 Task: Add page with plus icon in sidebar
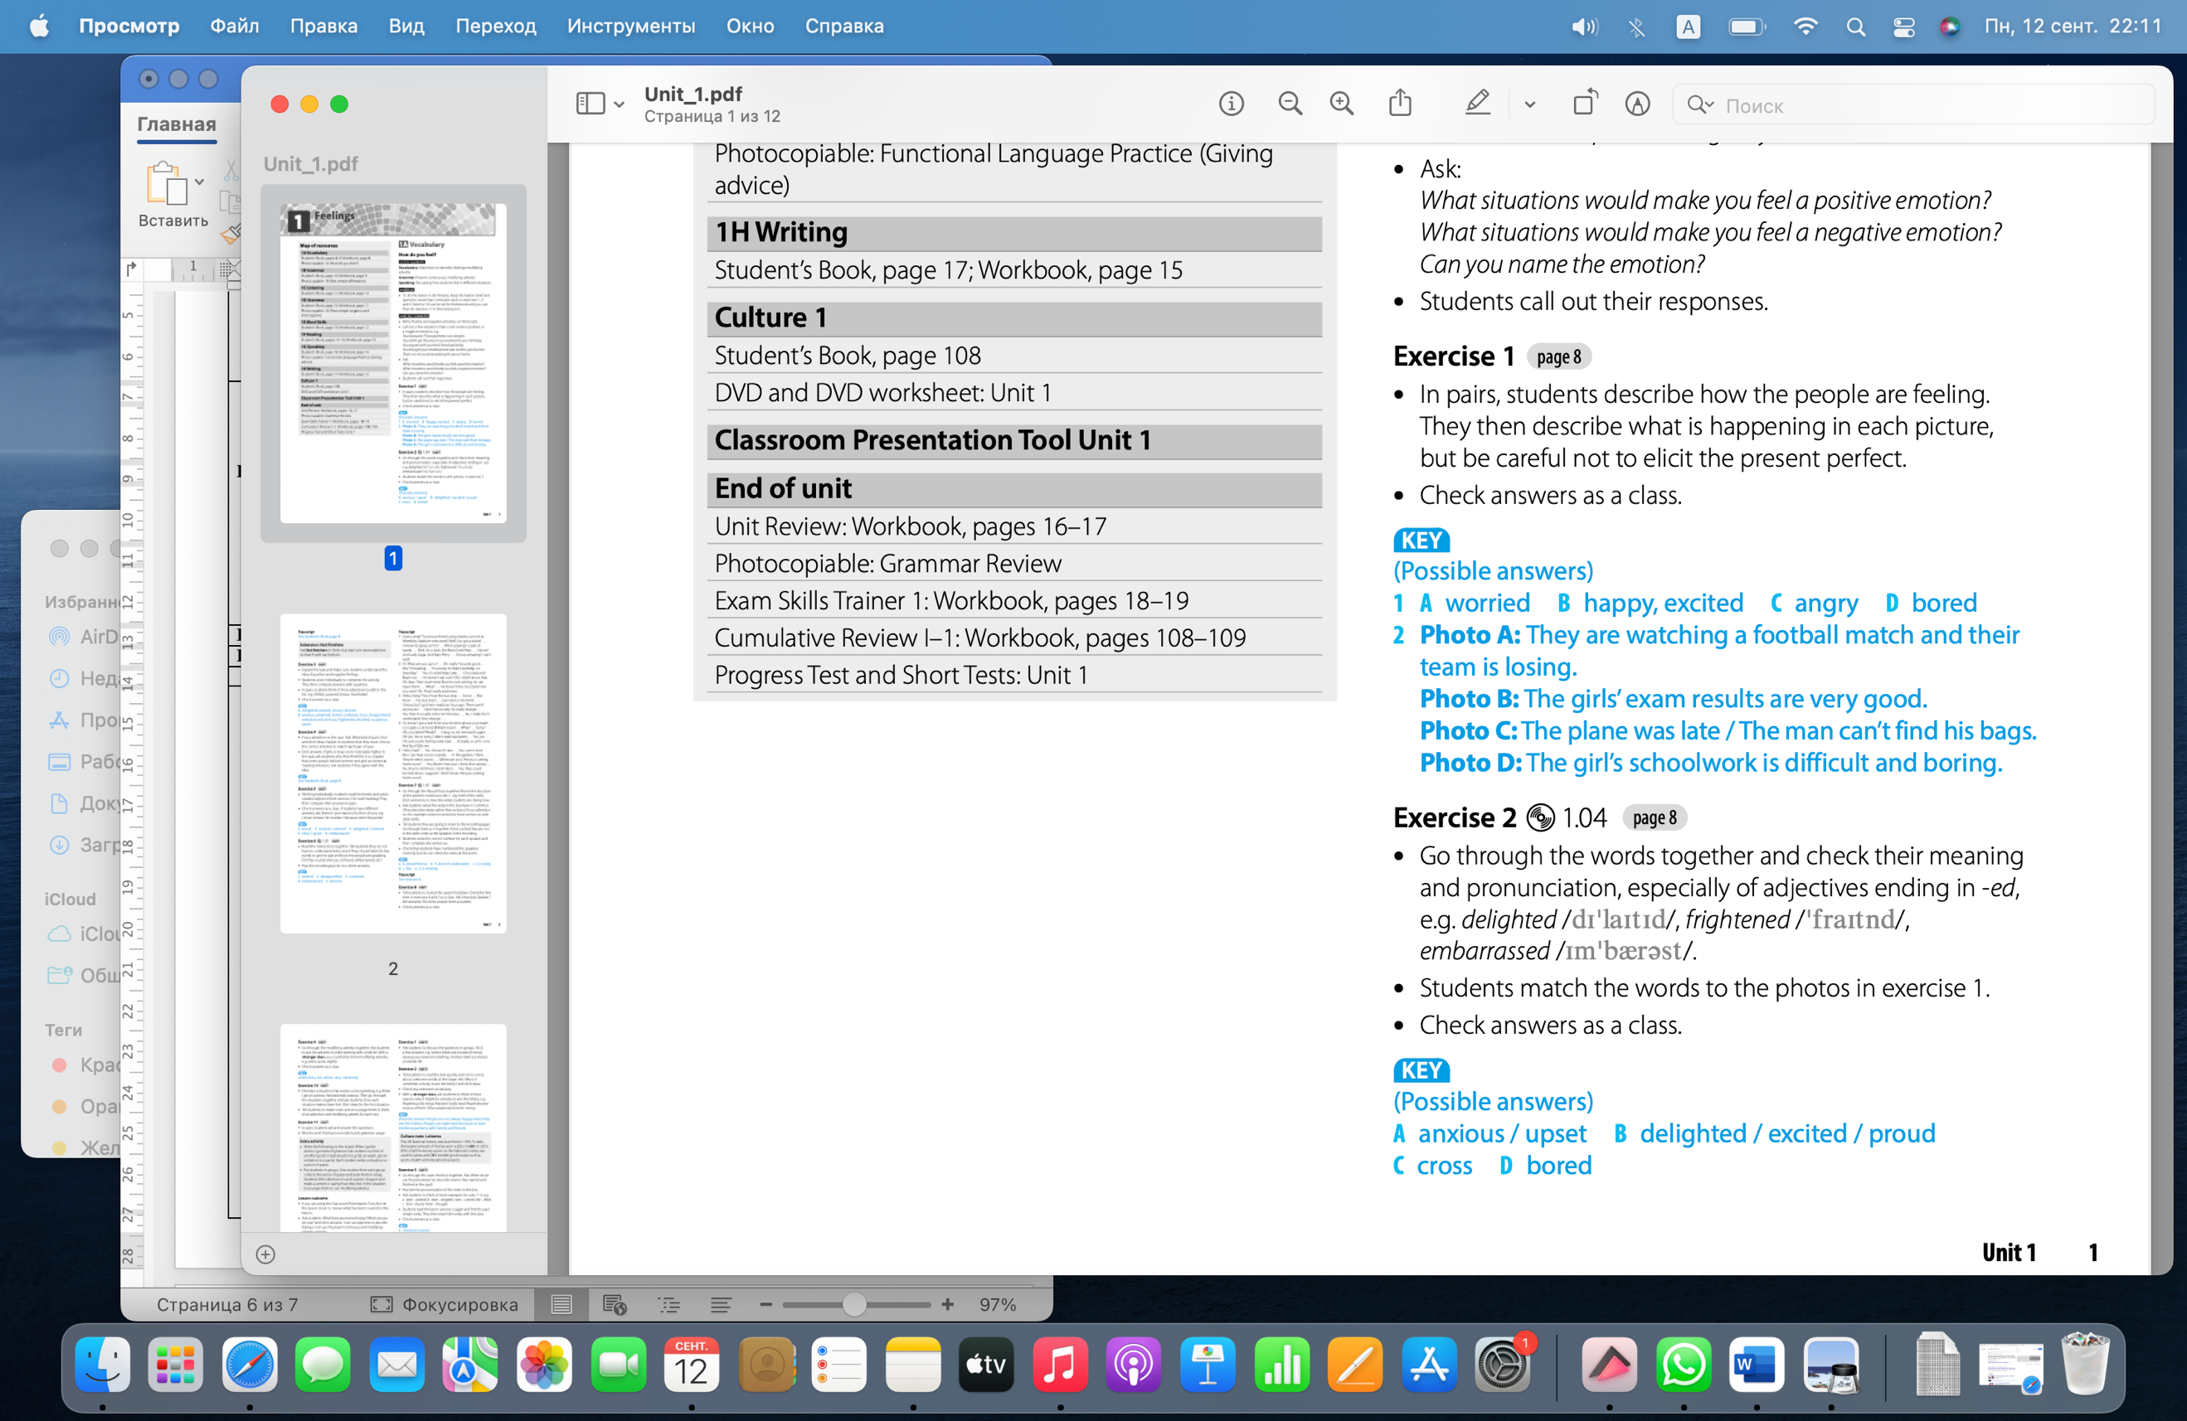pos(265,1254)
